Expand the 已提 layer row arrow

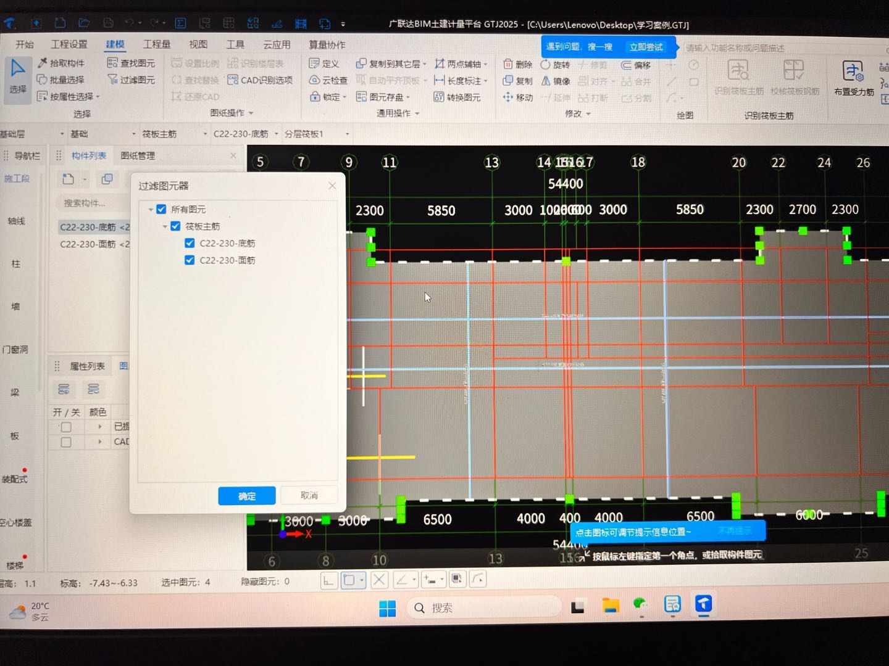pyautogui.click(x=100, y=427)
